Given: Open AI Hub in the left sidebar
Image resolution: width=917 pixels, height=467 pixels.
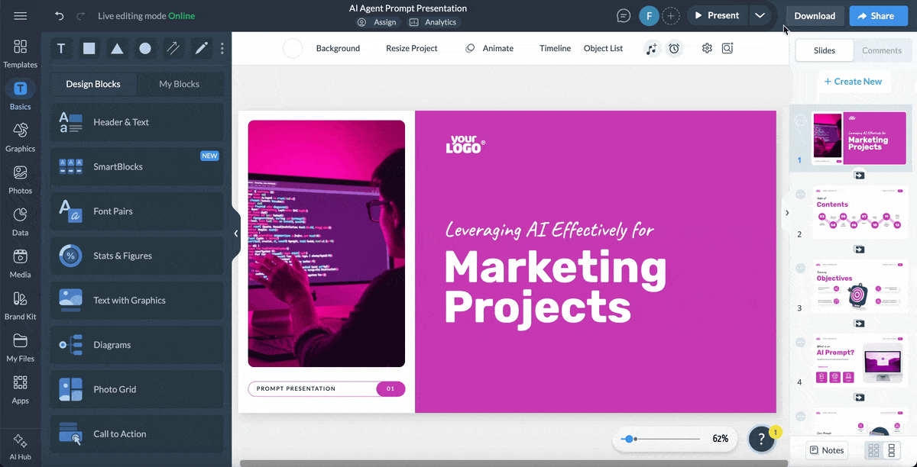Looking at the screenshot, I should pos(21,447).
